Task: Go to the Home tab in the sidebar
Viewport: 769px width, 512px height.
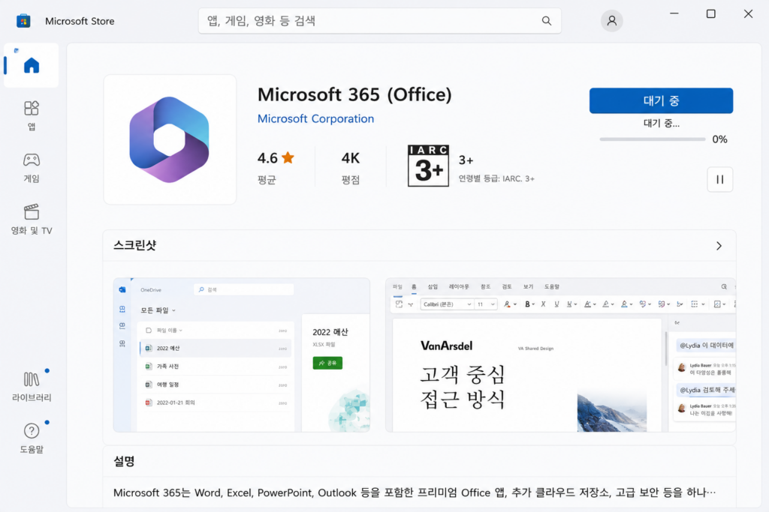Action: [x=32, y=65]
